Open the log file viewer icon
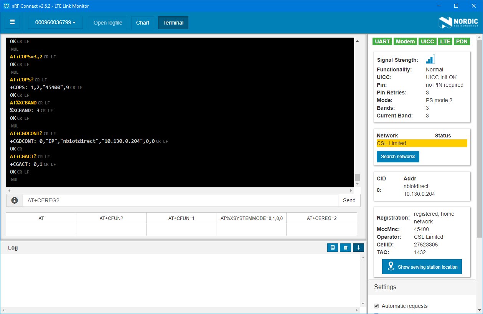The height and width of the screenshot is (314, 483). [x=333, y=248]
